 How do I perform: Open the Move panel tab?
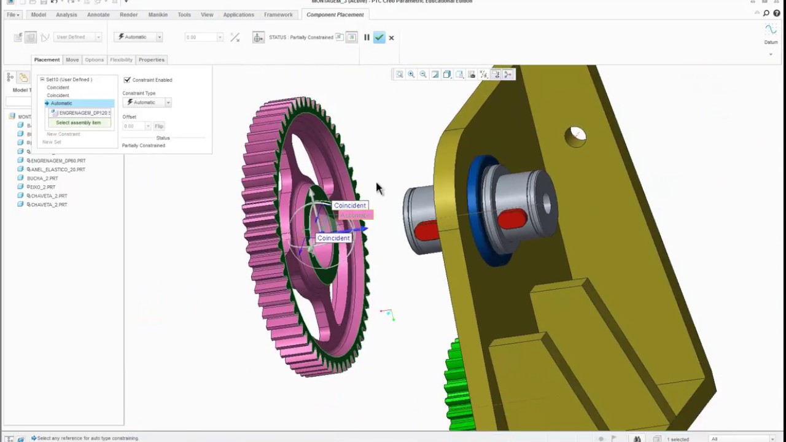(72, 60)
